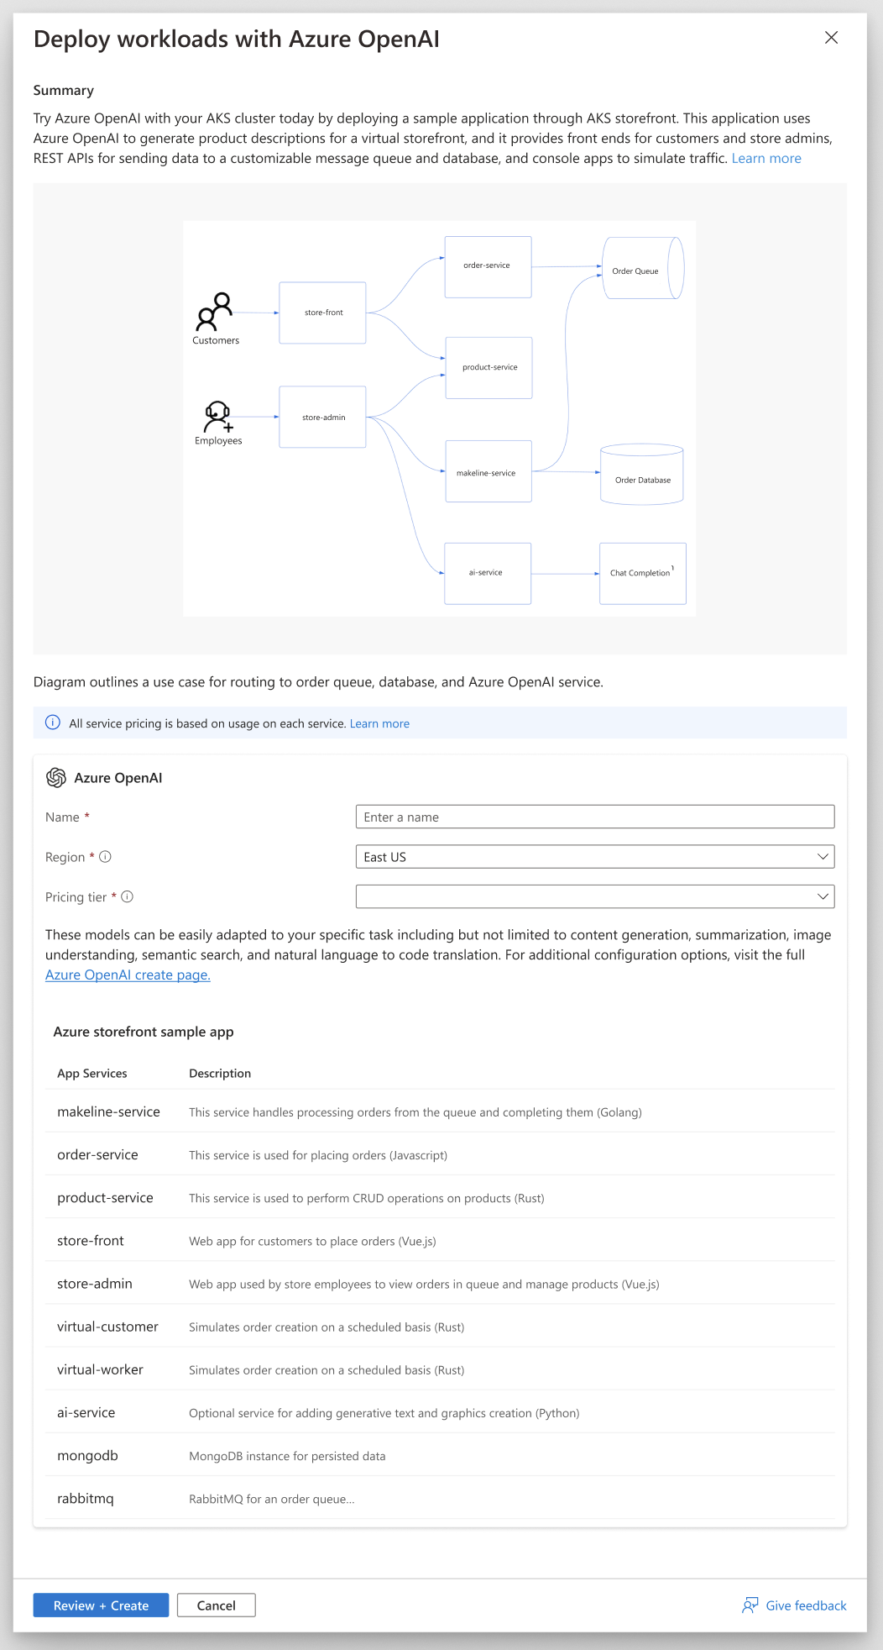
Task: Click the Customers icon in diagram
Action: 214,312
